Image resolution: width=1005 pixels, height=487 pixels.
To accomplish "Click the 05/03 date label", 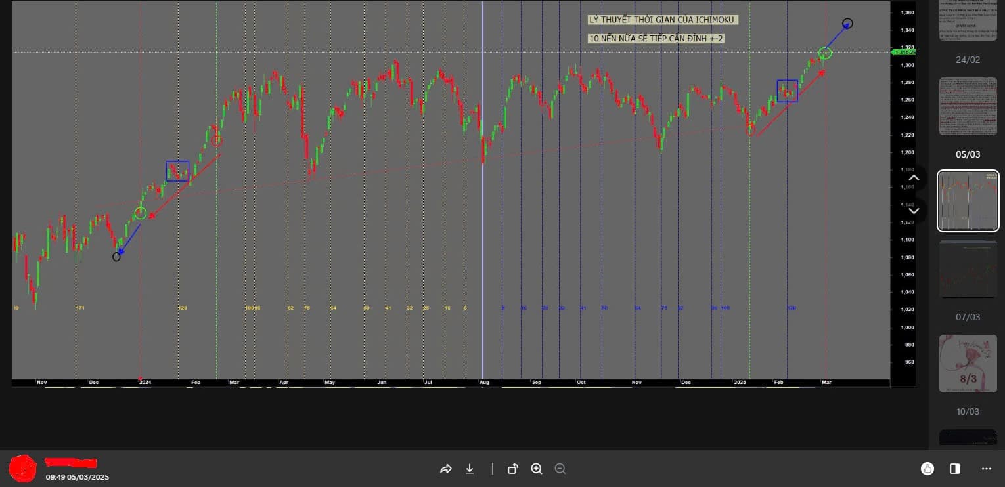I will point(968,154).
